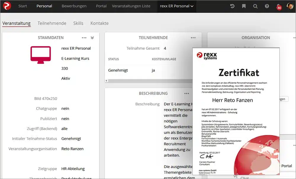Click the Zugriff (Backend) value alle
The height and width of the screenshot is (179, 296).
pyautogui.click(x=64, y=129)
